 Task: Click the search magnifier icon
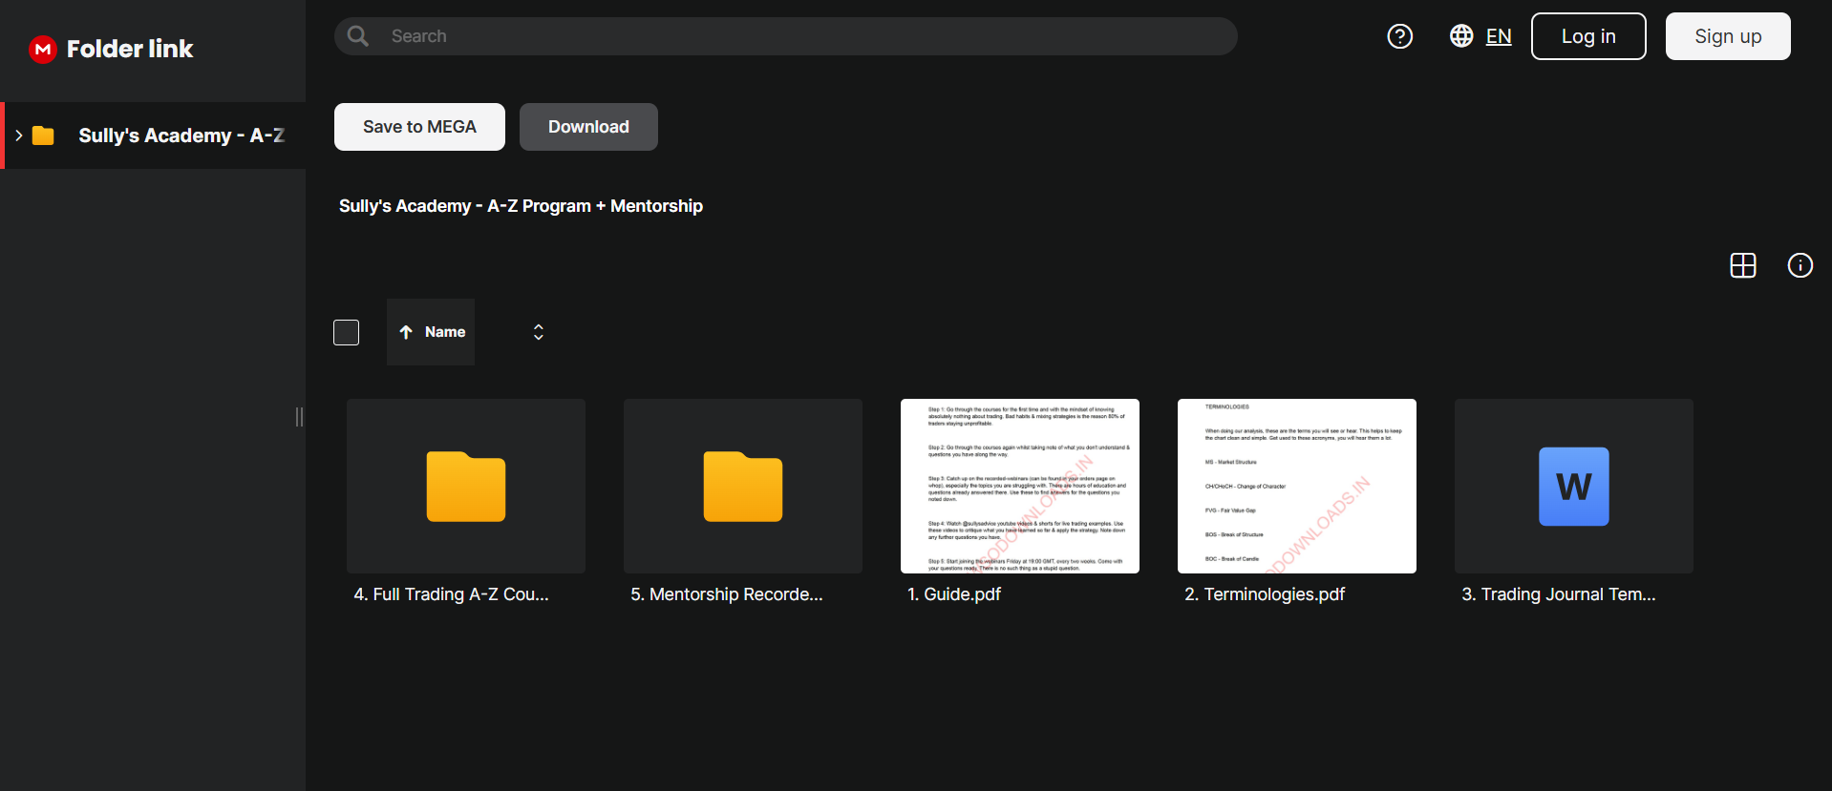tap(358, 36)
